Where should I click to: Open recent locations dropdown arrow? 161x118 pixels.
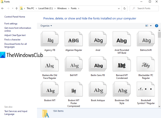click(x=13, y=8)
